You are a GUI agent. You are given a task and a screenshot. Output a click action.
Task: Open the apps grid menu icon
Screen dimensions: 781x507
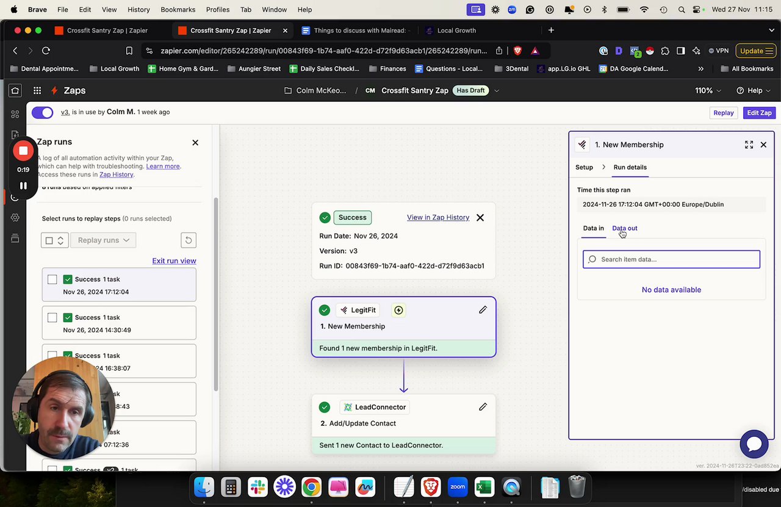pyautogui.click(x=37, y=90)
